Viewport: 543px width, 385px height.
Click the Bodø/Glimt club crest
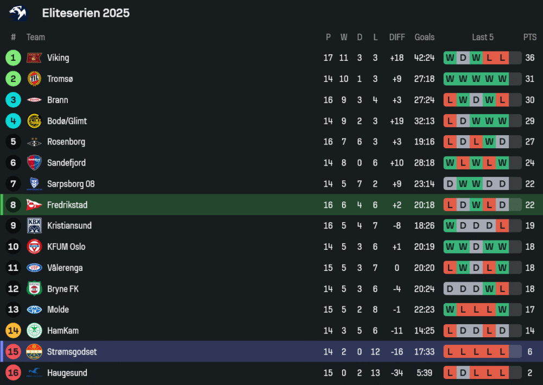tap(34, 121)
